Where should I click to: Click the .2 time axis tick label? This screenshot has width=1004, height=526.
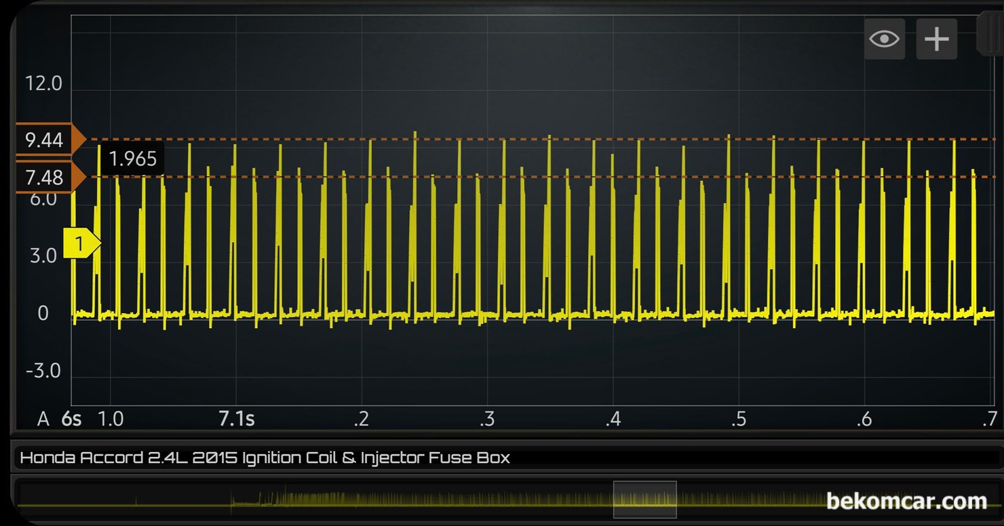[x=362, y=420]
